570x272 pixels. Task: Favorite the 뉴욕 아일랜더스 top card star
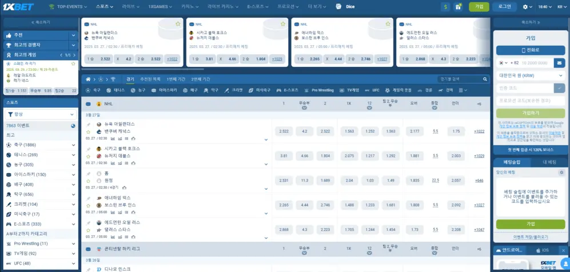[x=178, y=24]
